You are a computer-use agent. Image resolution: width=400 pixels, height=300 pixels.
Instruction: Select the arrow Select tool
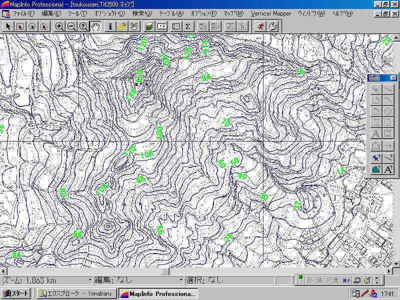point(8,26)
